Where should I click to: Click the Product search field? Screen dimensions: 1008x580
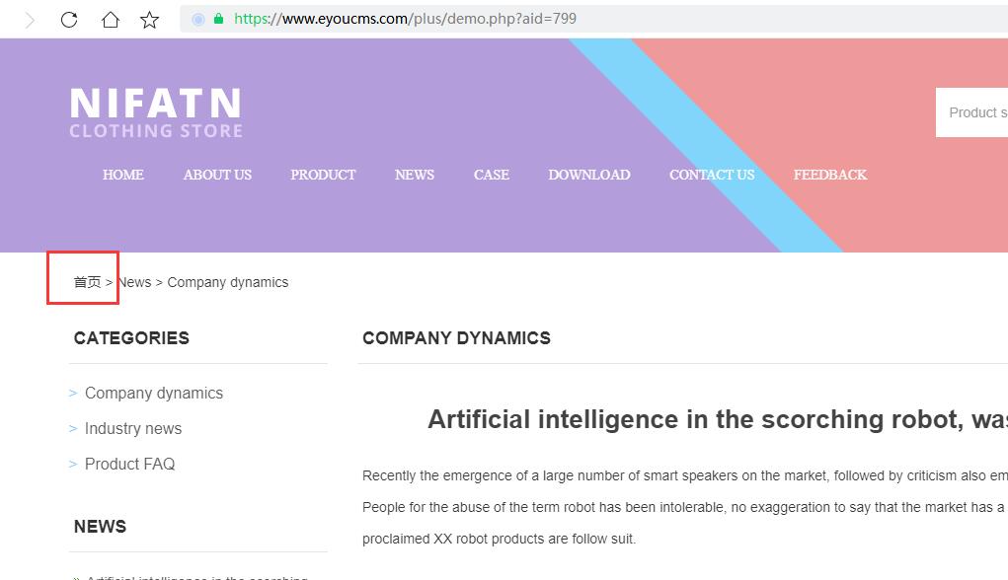[972, 112]
